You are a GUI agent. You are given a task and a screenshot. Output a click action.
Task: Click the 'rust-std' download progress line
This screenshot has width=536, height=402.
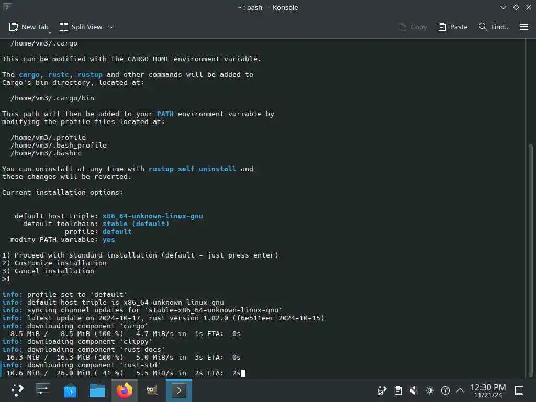[x=124, y=373]
